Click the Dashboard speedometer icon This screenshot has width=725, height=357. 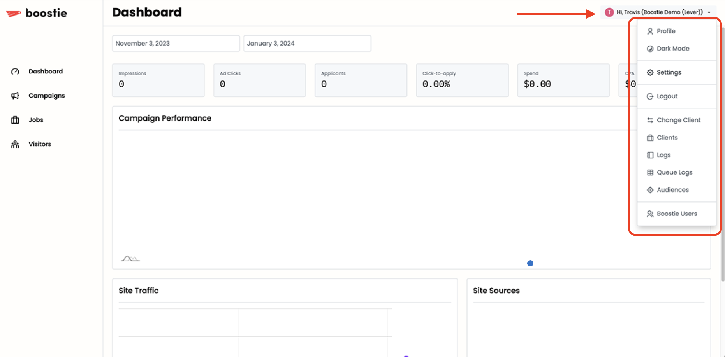pos(15,71)
